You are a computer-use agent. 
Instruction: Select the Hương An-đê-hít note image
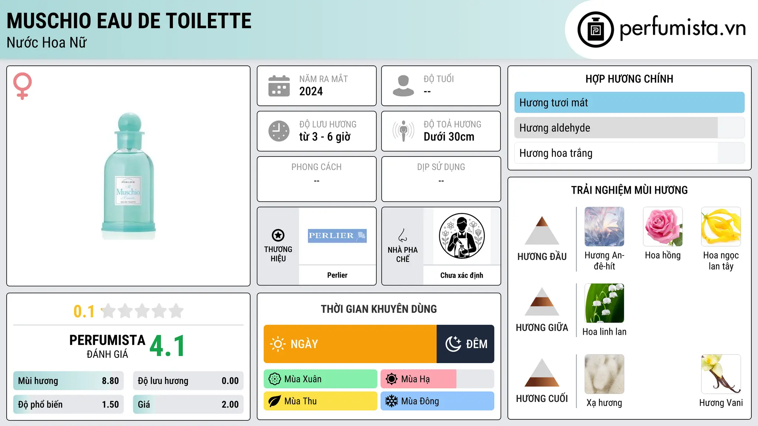(604, 227)
